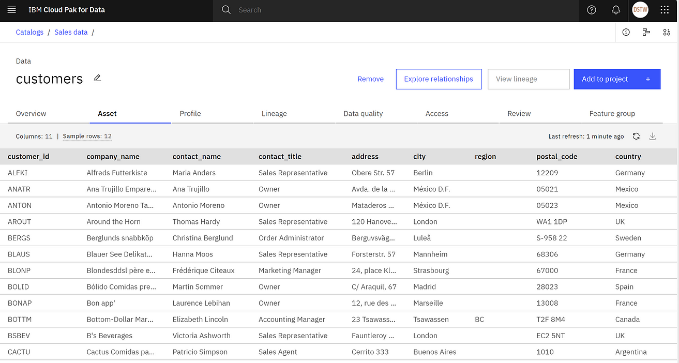
Task: Click the BC region cell
Action: click(x=479, y=320)
